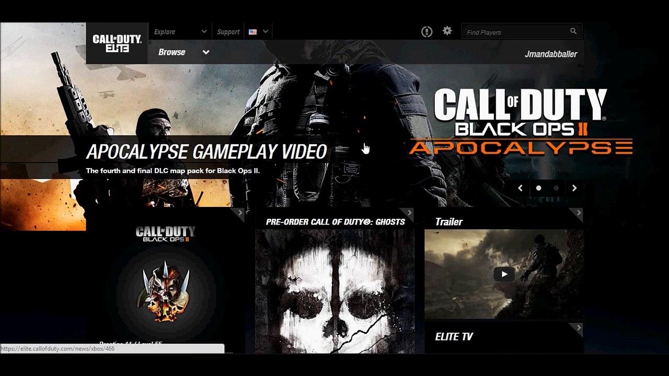Click the Call of Duty Elite logo

tap(117, 43)
